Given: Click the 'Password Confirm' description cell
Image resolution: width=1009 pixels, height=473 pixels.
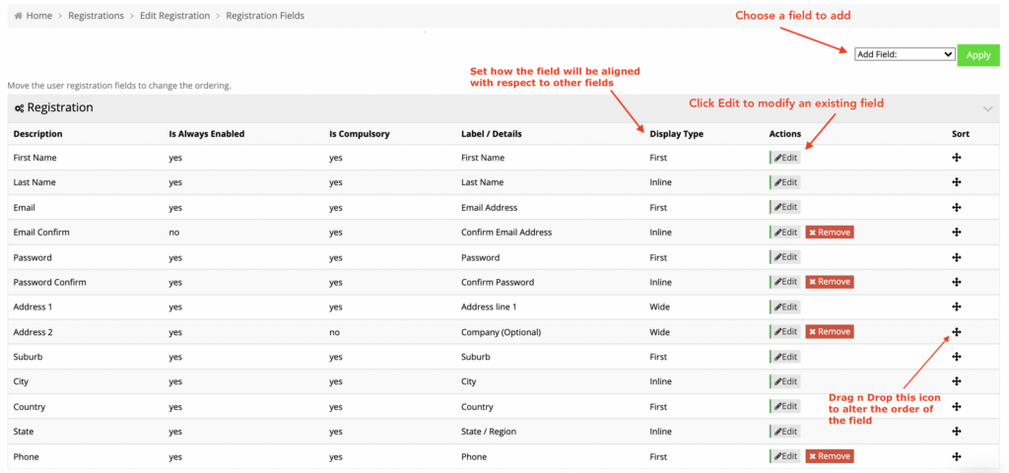Looking at the screenshot, I should click(49, 282).
